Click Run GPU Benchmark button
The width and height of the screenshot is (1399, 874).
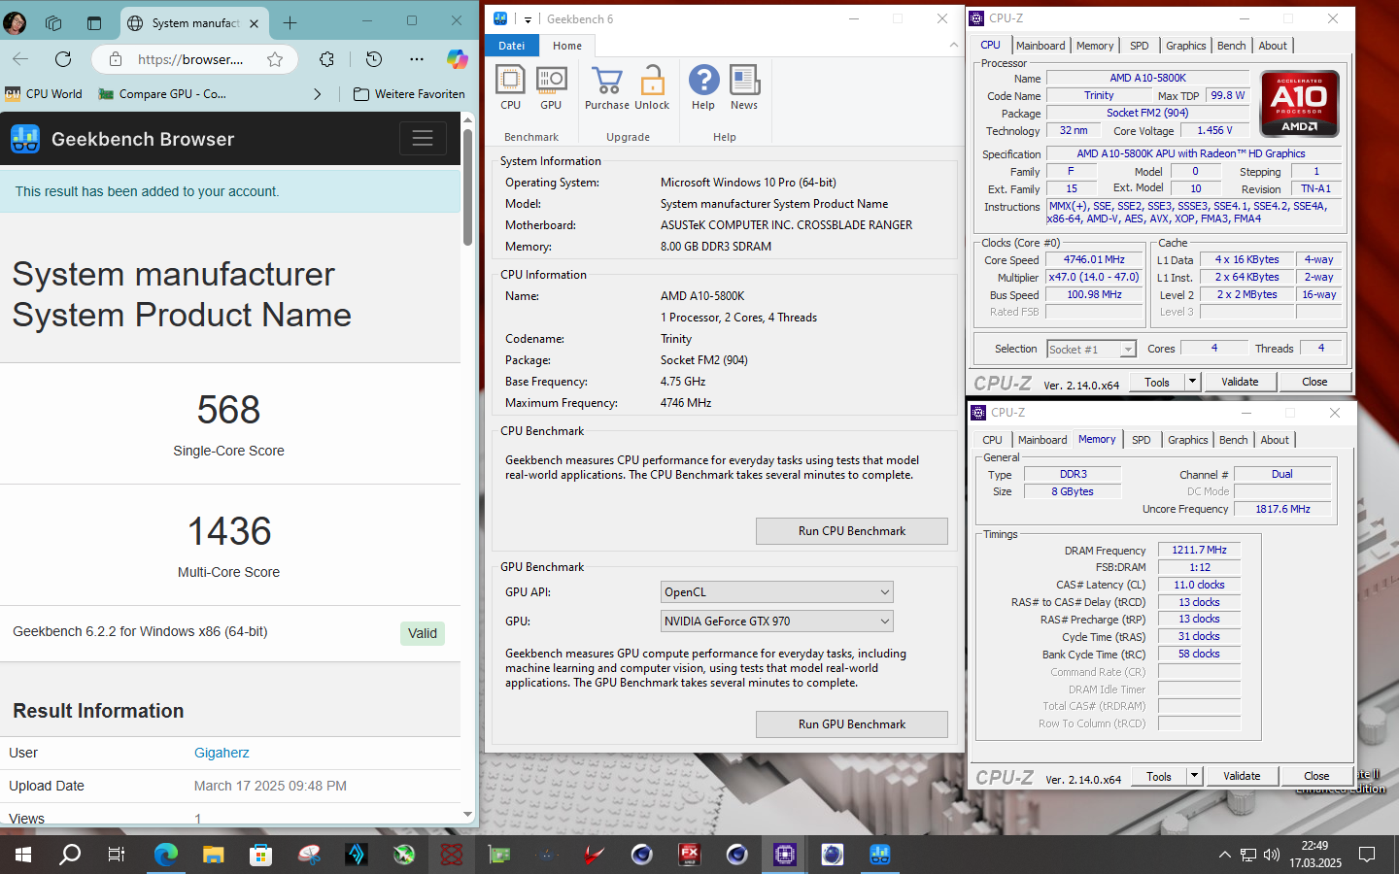(x=852, y=724)
